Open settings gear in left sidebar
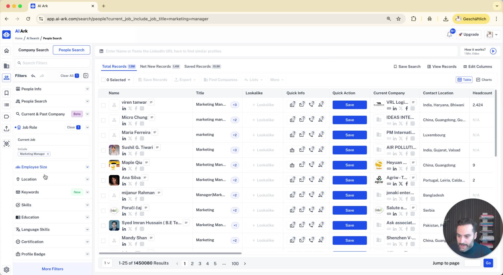Image resolution: width=503 pixels, height=275 pixels. tap(7, 269)
